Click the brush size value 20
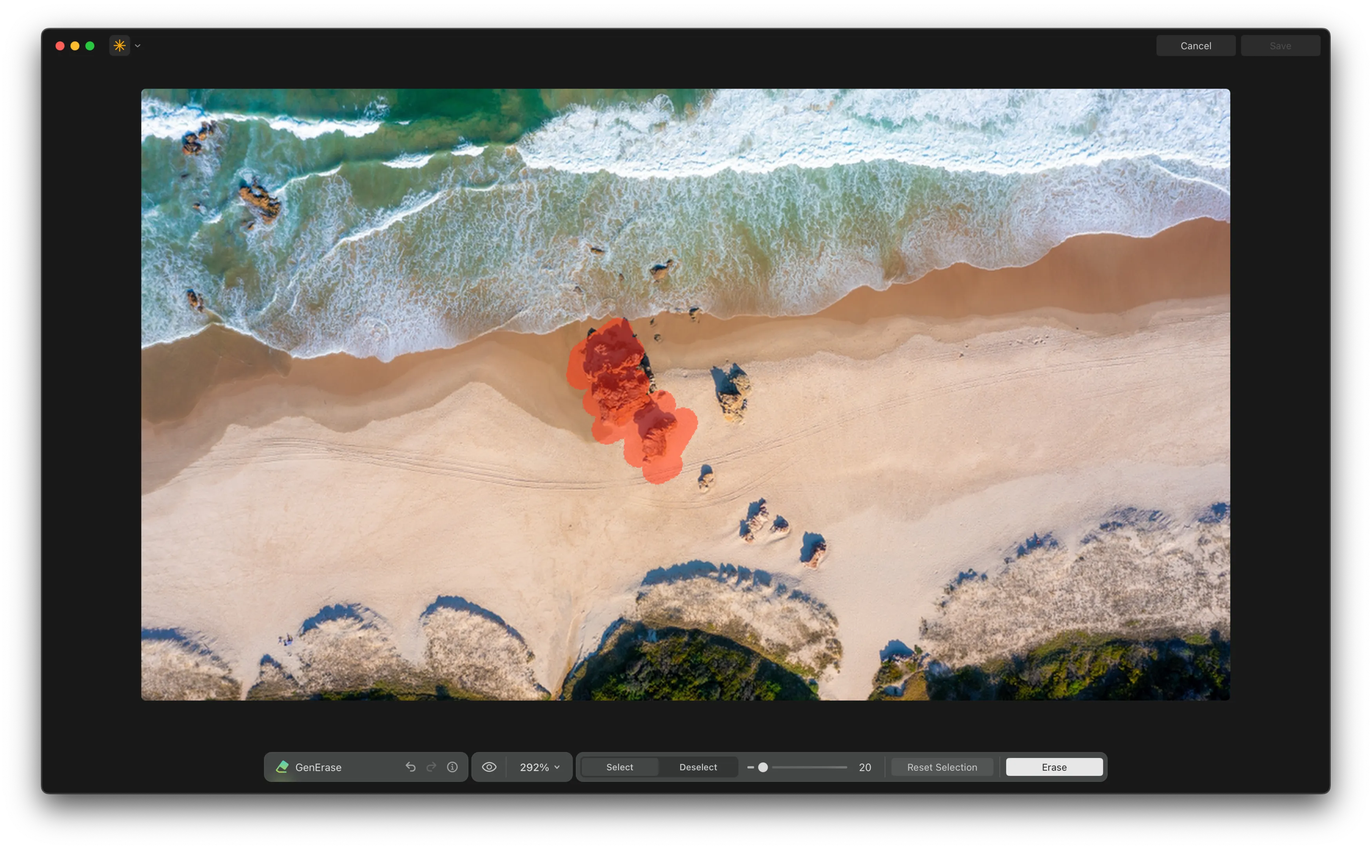1372x849 pixels. point(865,767)
